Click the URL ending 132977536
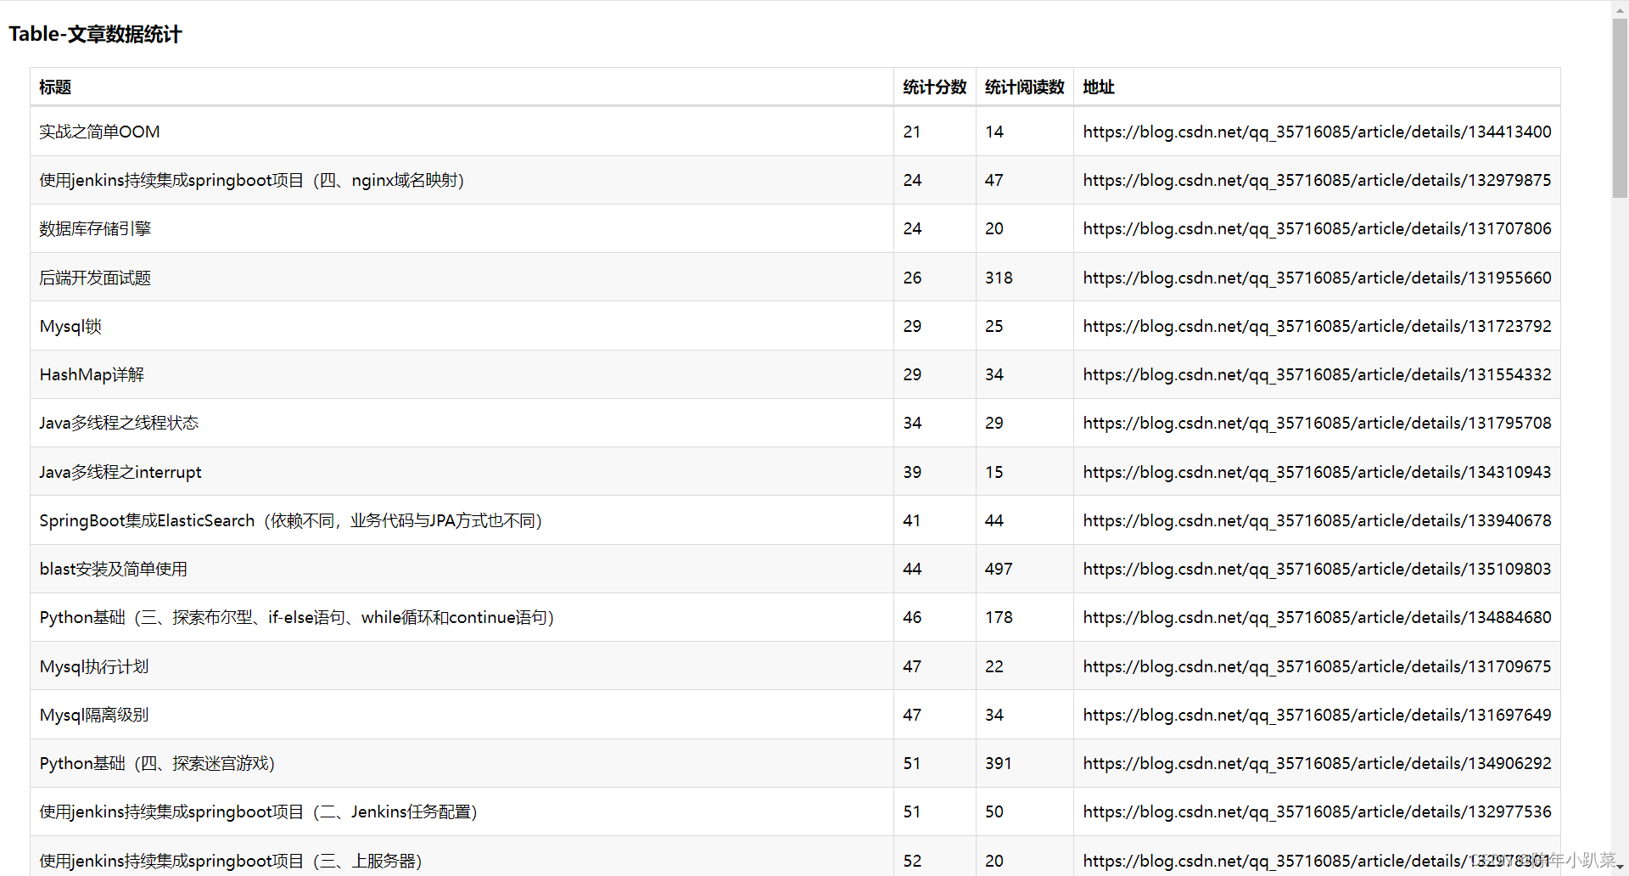The height and width of the screenshot is (876, 1629). coord(1317,811)
